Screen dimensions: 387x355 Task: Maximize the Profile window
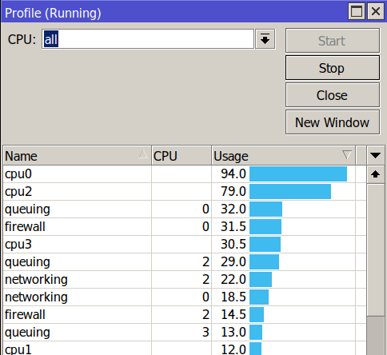click(357, 11)
